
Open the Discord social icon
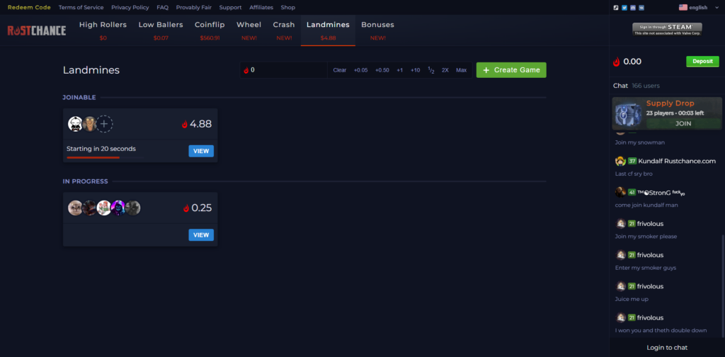click(x=632, y=7)
